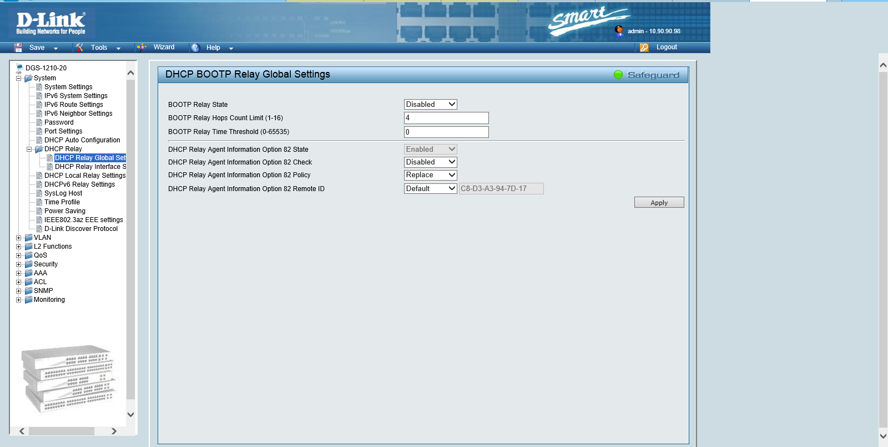This screenshot has height=447, width=888.
Task: Click the SysLog Host page icon
Action: click(39, 193)
